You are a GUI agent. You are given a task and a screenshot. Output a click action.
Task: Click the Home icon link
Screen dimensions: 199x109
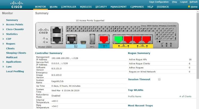[x=189, y=7]
